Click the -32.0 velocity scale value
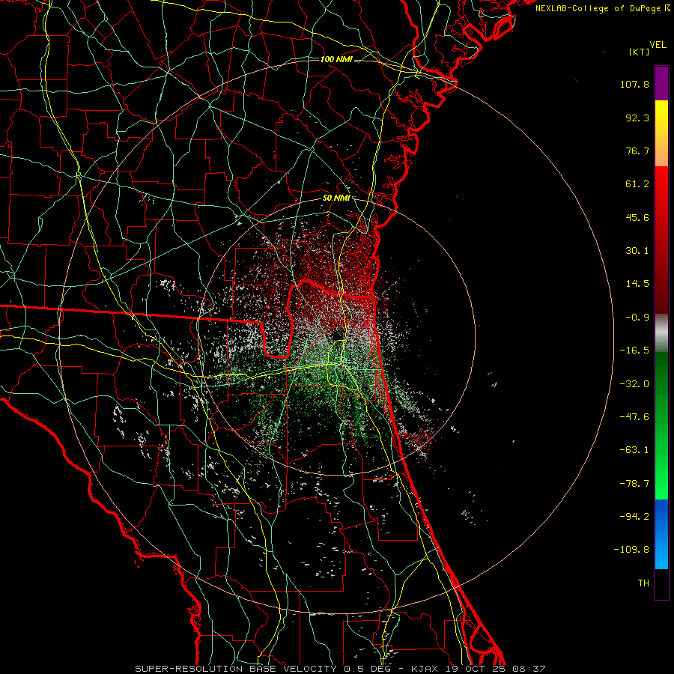The width and height of the screenshot is (674, 674). pos(634,384)
